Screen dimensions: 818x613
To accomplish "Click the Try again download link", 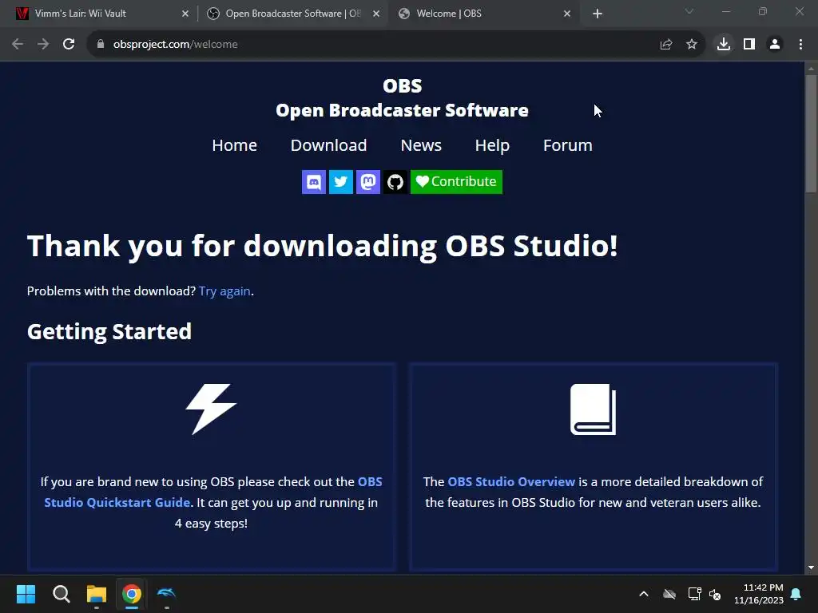I will pos(224,291).
